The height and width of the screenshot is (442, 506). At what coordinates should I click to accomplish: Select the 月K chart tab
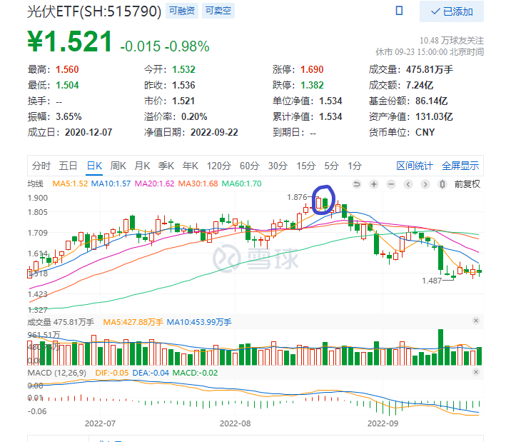point(142,166)
